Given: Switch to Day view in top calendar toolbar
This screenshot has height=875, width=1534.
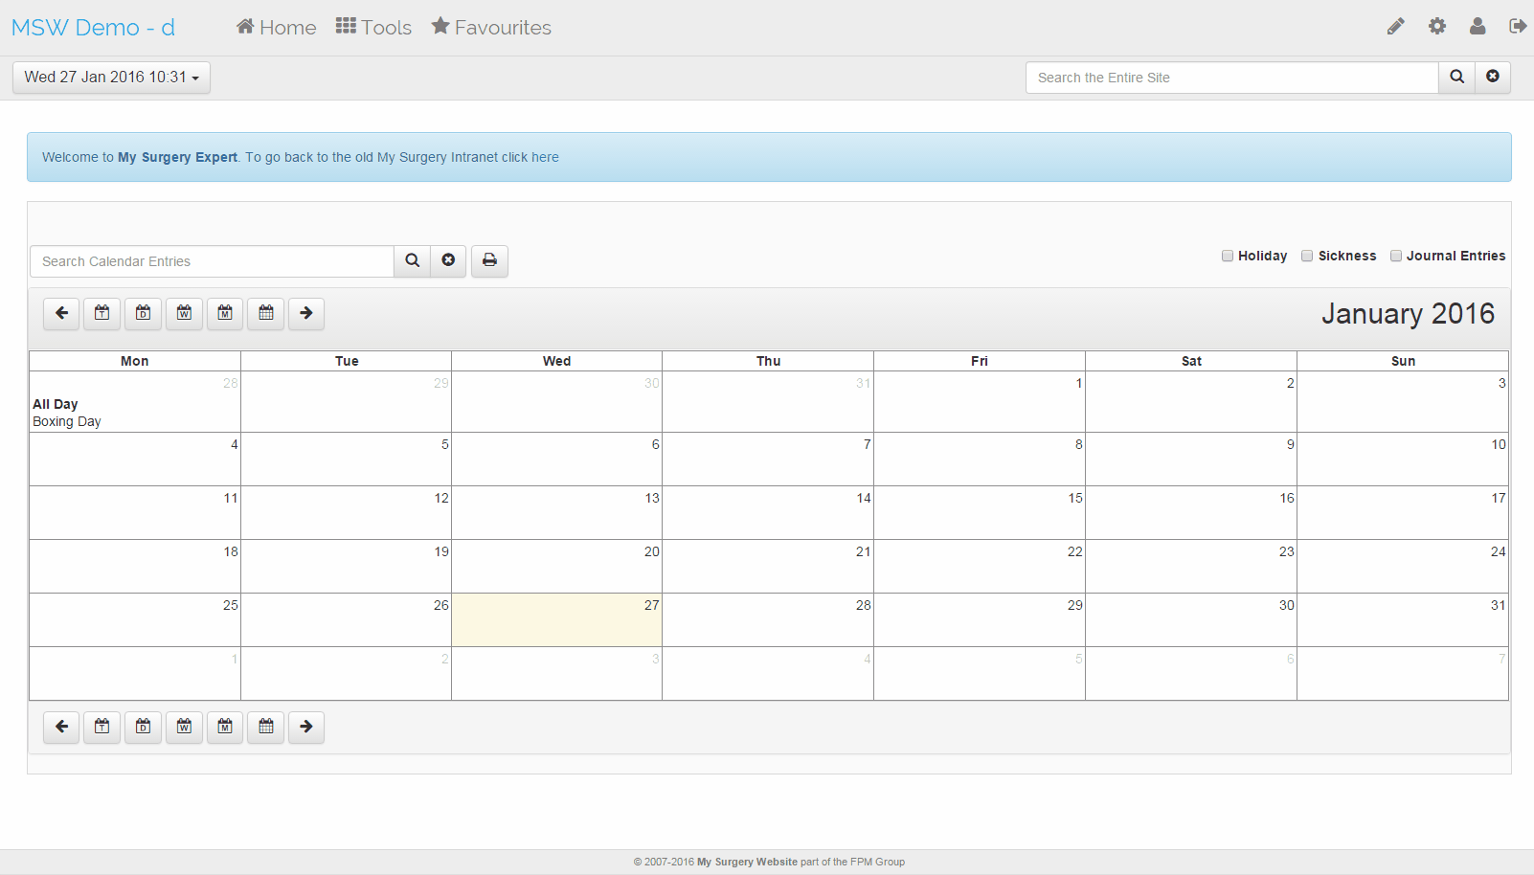Looking at the screenshot, I should (143, 313).
